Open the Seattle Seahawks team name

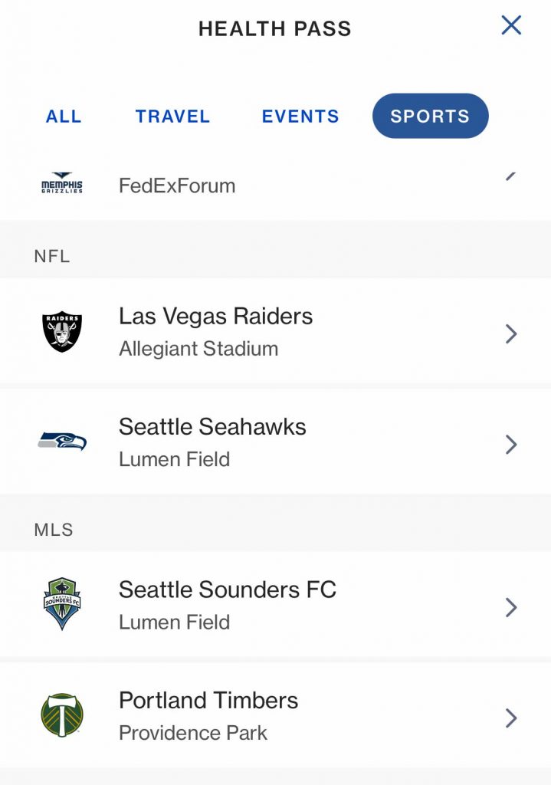click(x=212, y=426)
